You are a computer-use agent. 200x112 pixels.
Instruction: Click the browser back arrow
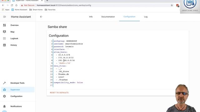tap(3, 5)
